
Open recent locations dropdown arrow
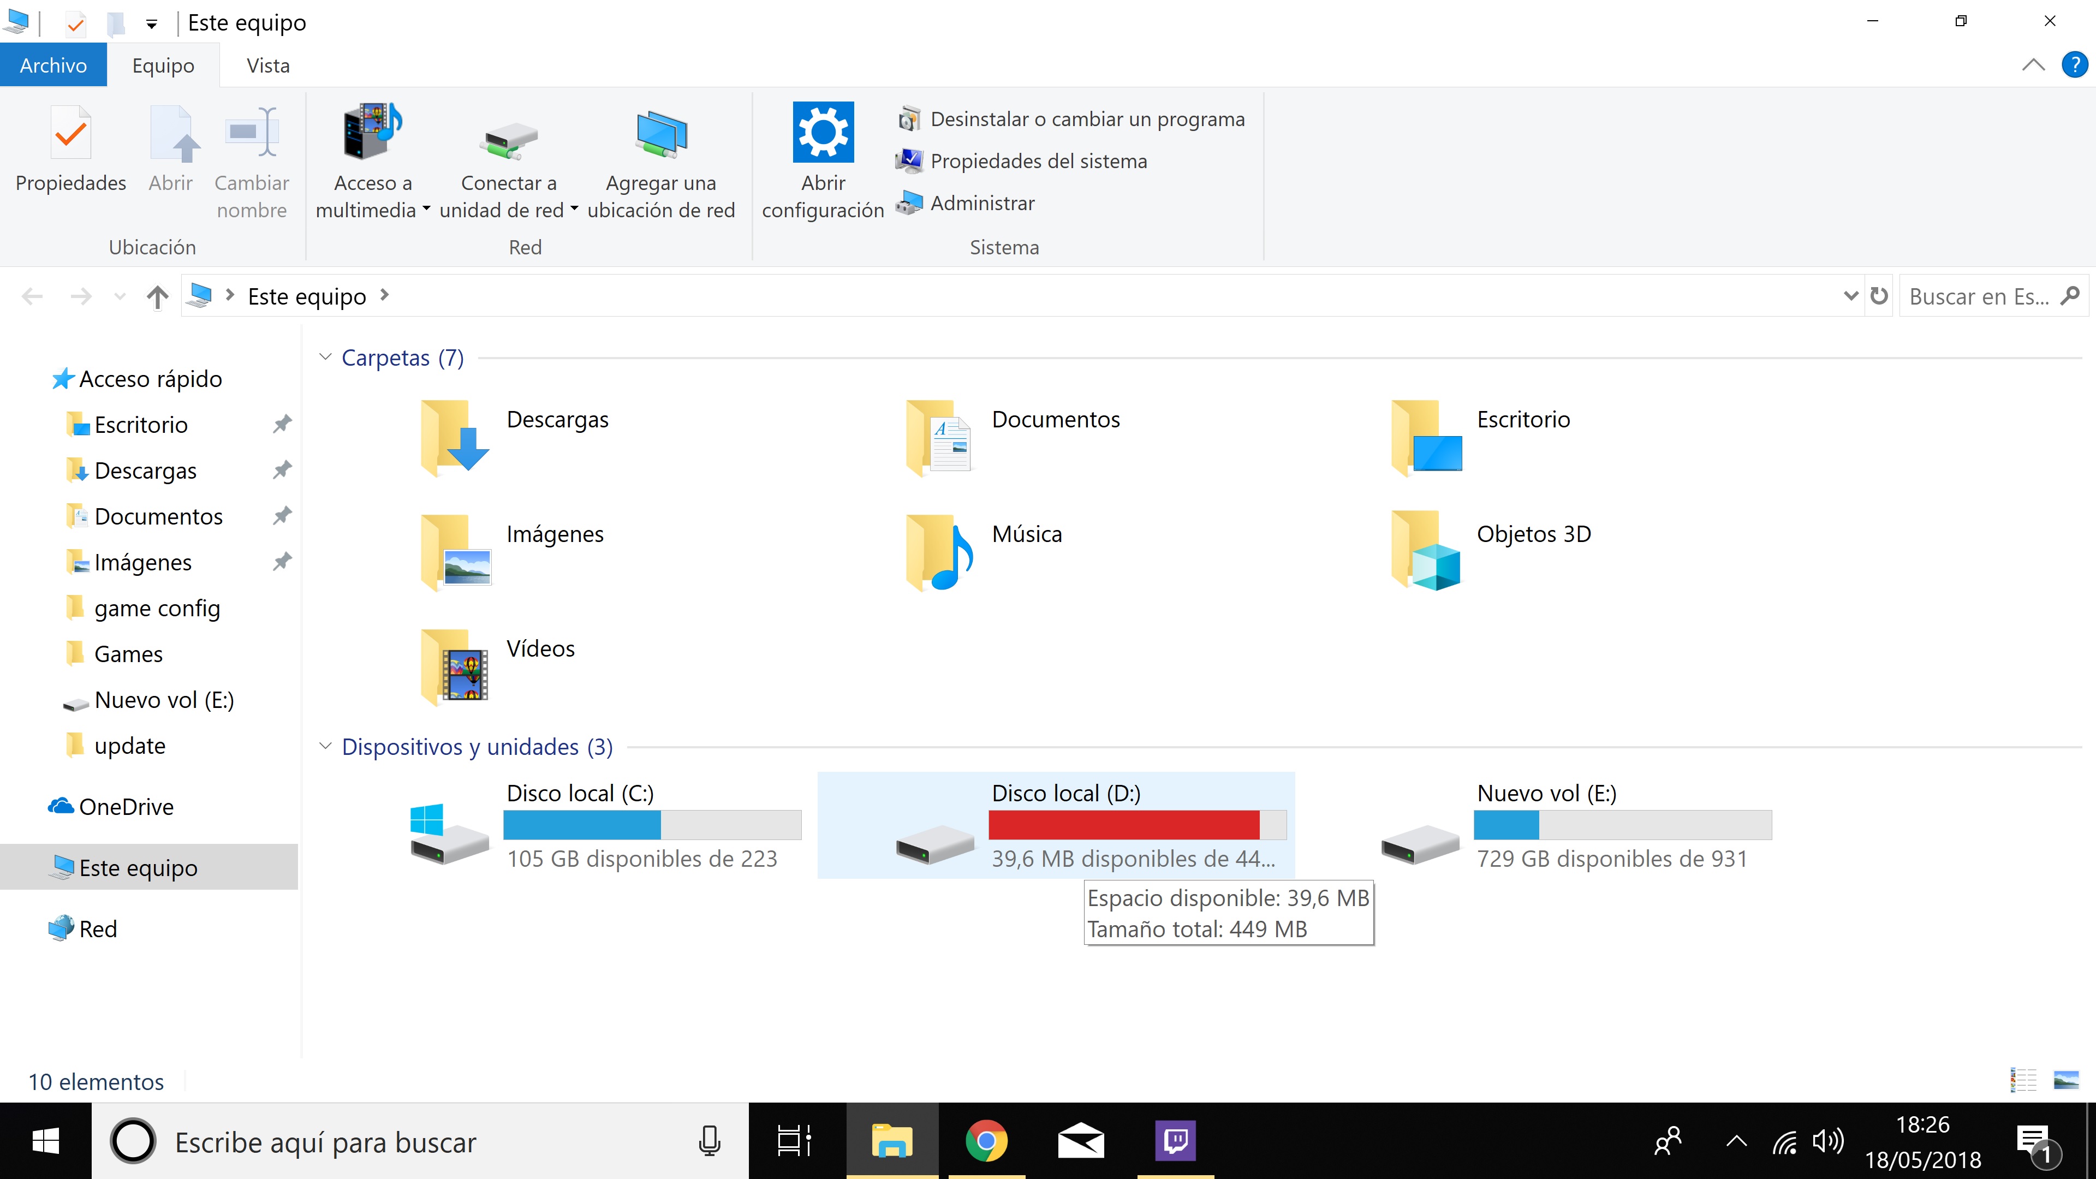tap(121, 296)
